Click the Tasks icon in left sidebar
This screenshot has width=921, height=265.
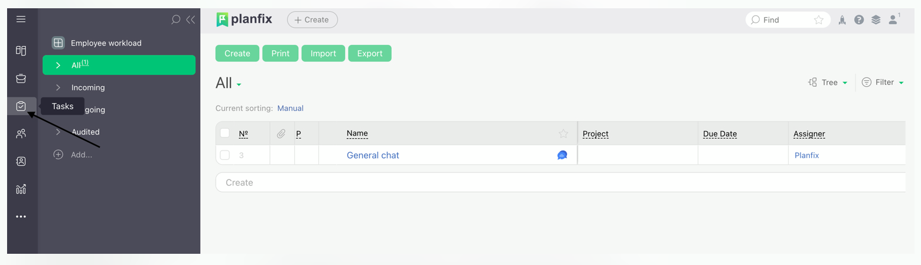click(x=21, y=106)
